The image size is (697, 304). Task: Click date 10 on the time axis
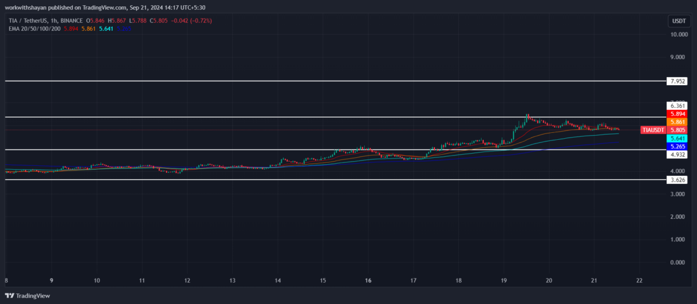pos(96,280)
